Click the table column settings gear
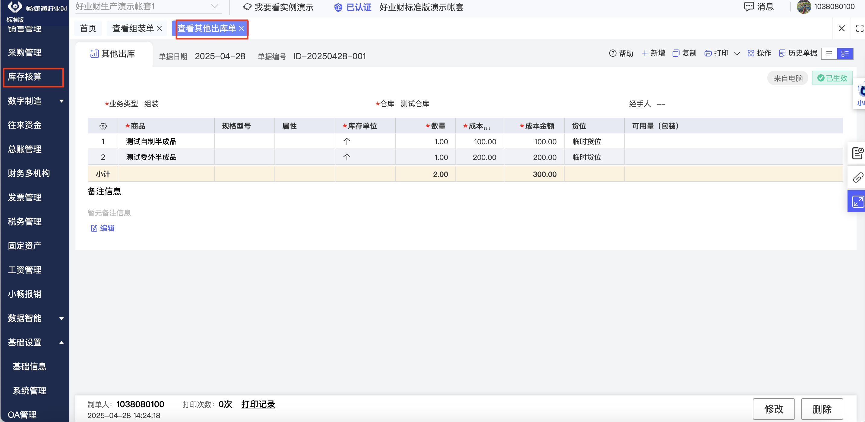This screenshot has width=865, height=422. click(x=103, y=126)
